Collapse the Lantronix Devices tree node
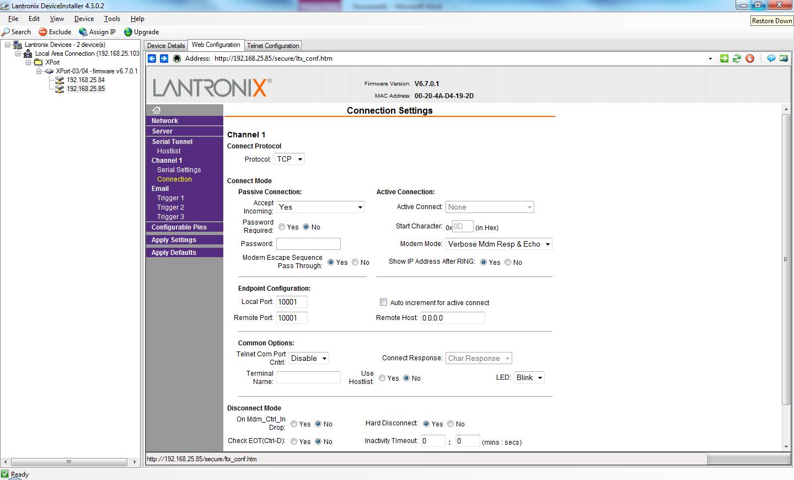 pos(8,45)
